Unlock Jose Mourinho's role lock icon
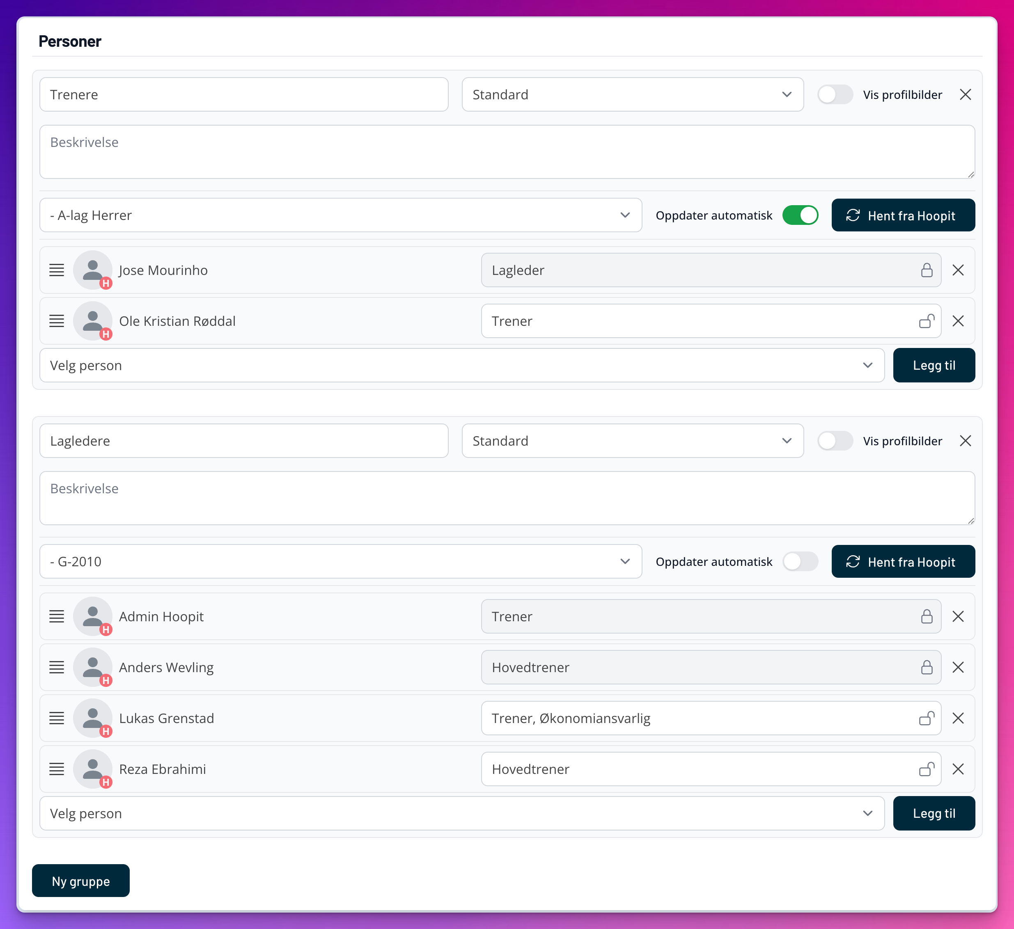The height and width of the screenshot is (929, 1014). (x=927, y=270)
